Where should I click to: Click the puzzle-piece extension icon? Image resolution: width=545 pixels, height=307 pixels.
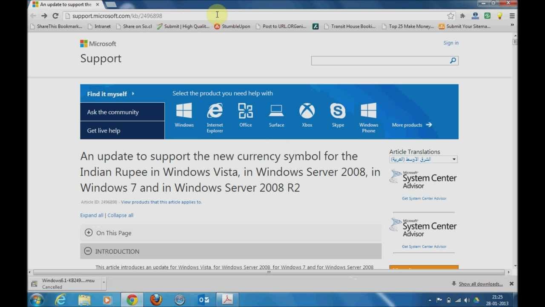(463, 16)
